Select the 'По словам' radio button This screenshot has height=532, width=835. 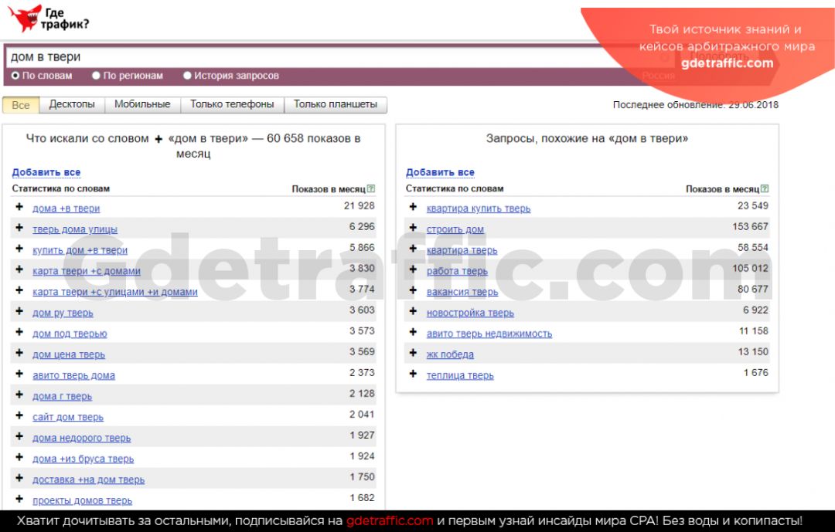click(x=15, y=76)
